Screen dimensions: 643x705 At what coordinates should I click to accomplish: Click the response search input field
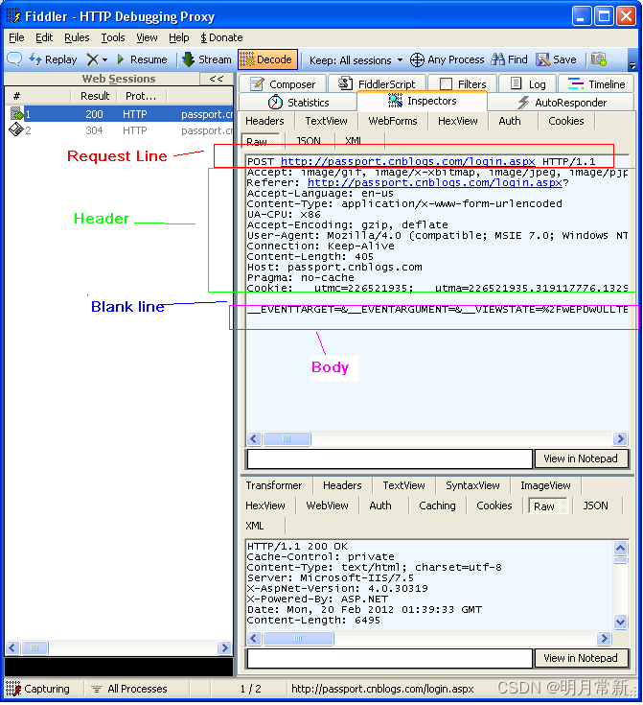click(390, 659)
